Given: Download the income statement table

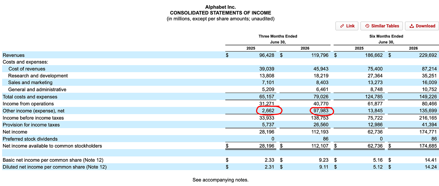Looking at the screenshot, I should tap(422, 26).
